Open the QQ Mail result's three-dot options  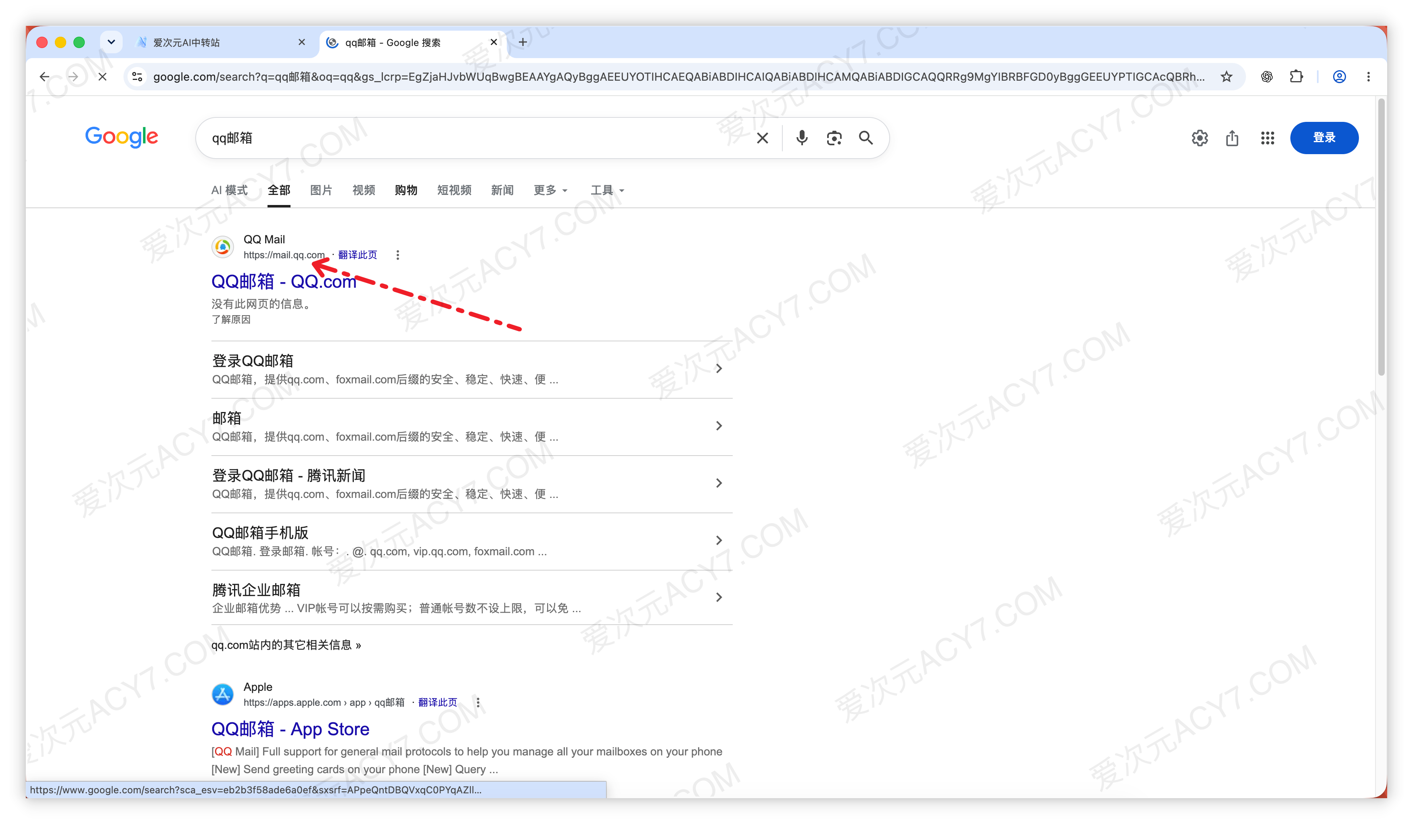pyautogui.click(x=397, y=255)
